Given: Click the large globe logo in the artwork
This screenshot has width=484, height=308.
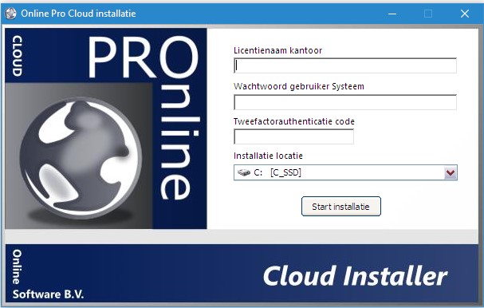Looking at the screenshot, I should pyautogui.click(x=81, y=158).
